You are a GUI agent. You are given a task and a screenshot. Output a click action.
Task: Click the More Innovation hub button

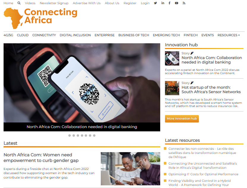(182, 119)
